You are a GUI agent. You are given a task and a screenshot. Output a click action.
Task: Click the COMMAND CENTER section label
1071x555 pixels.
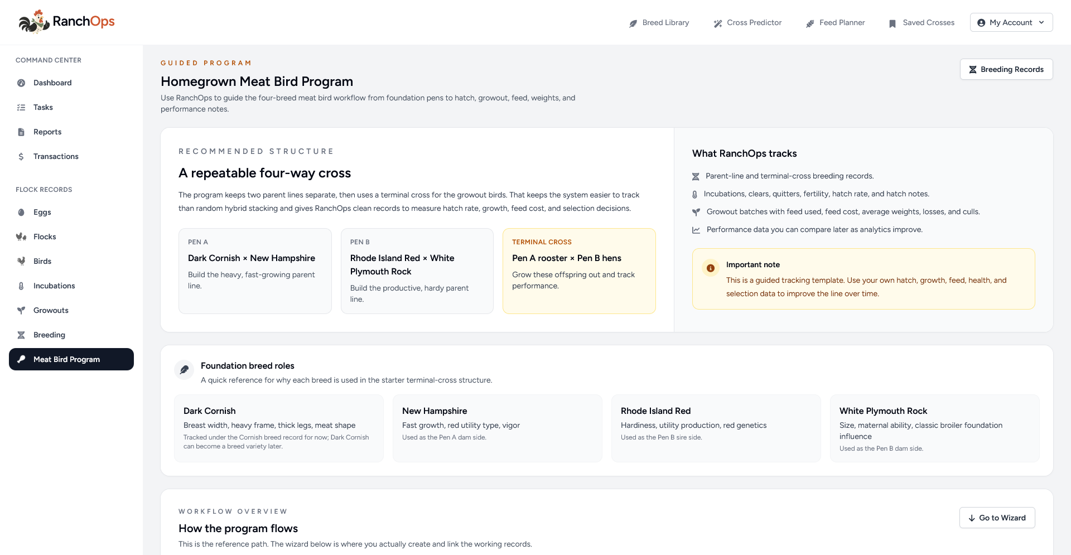point(49,60)
